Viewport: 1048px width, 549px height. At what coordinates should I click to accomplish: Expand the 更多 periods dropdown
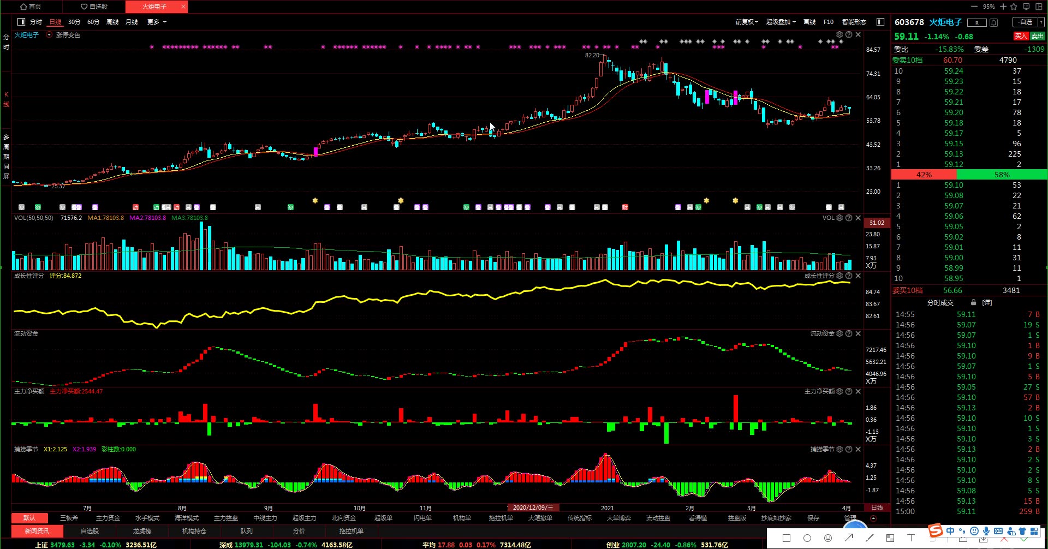pos(157,22)
